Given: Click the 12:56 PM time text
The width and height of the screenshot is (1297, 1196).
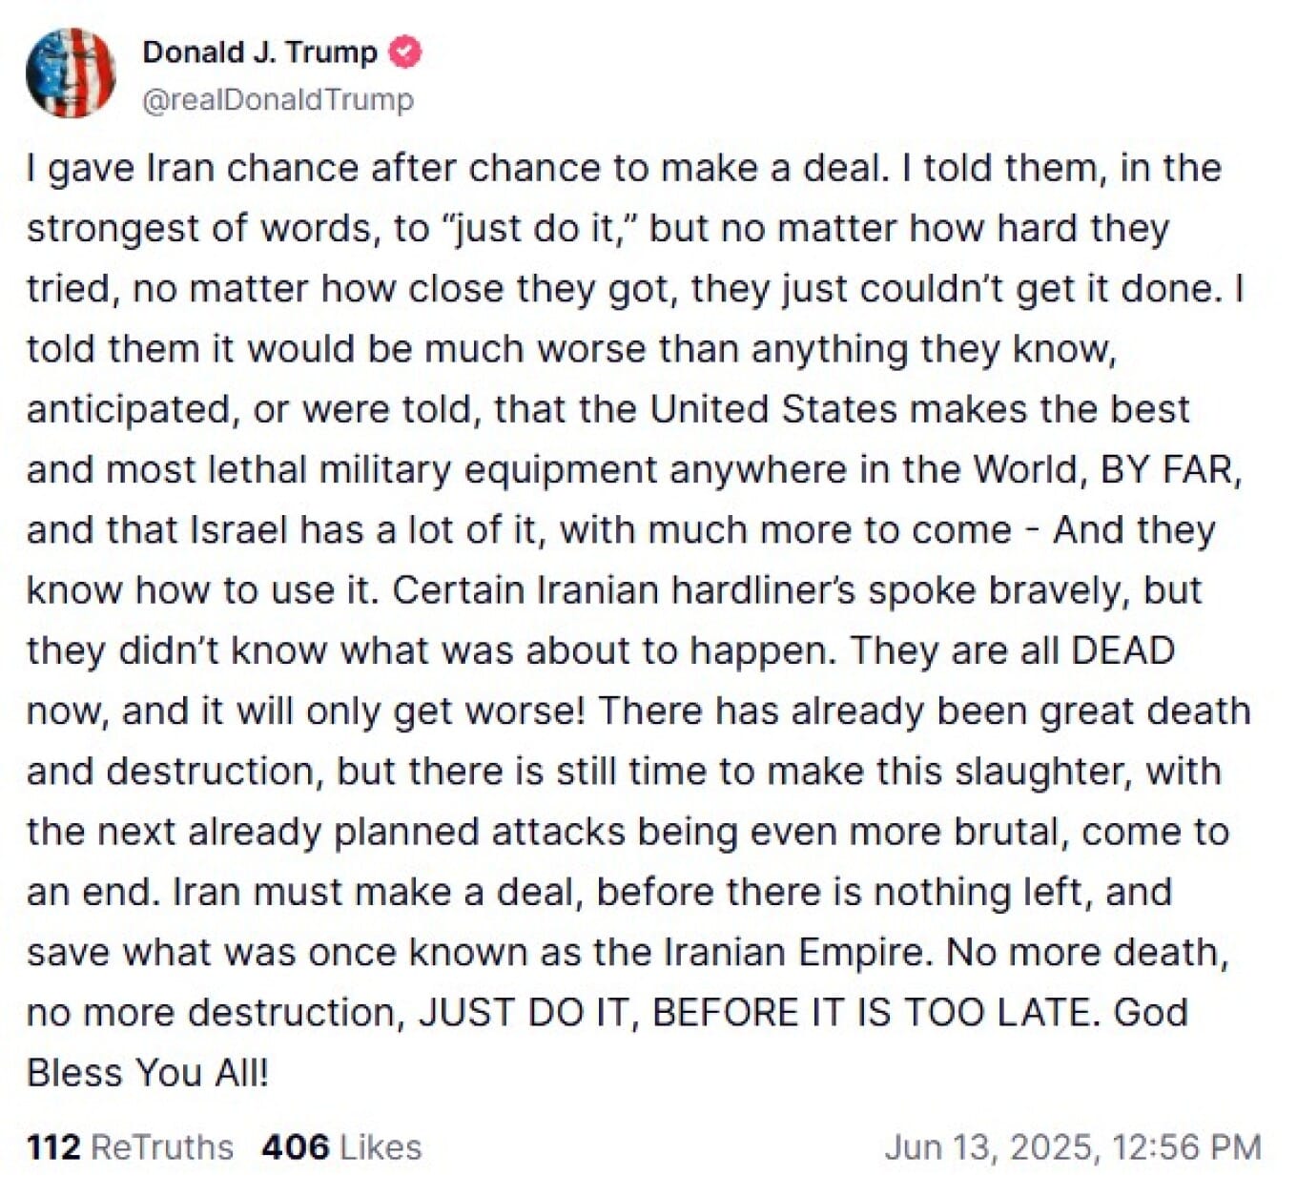Looking at the screenshot, I should pyautogui.click(x=1186, y=1146).
